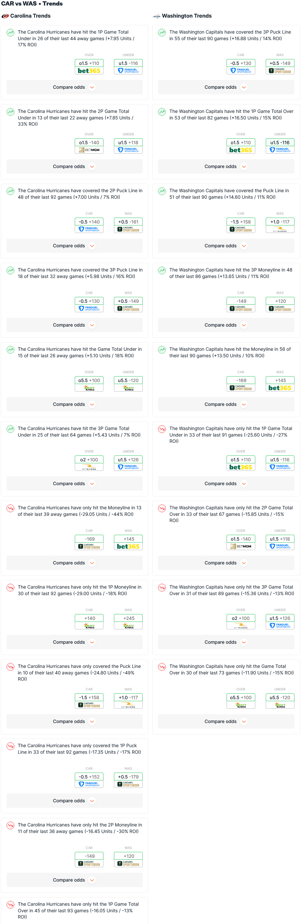
Task: Click Caesars logo under Washington +0.5 -149 first card
Action: click(280, 71)
